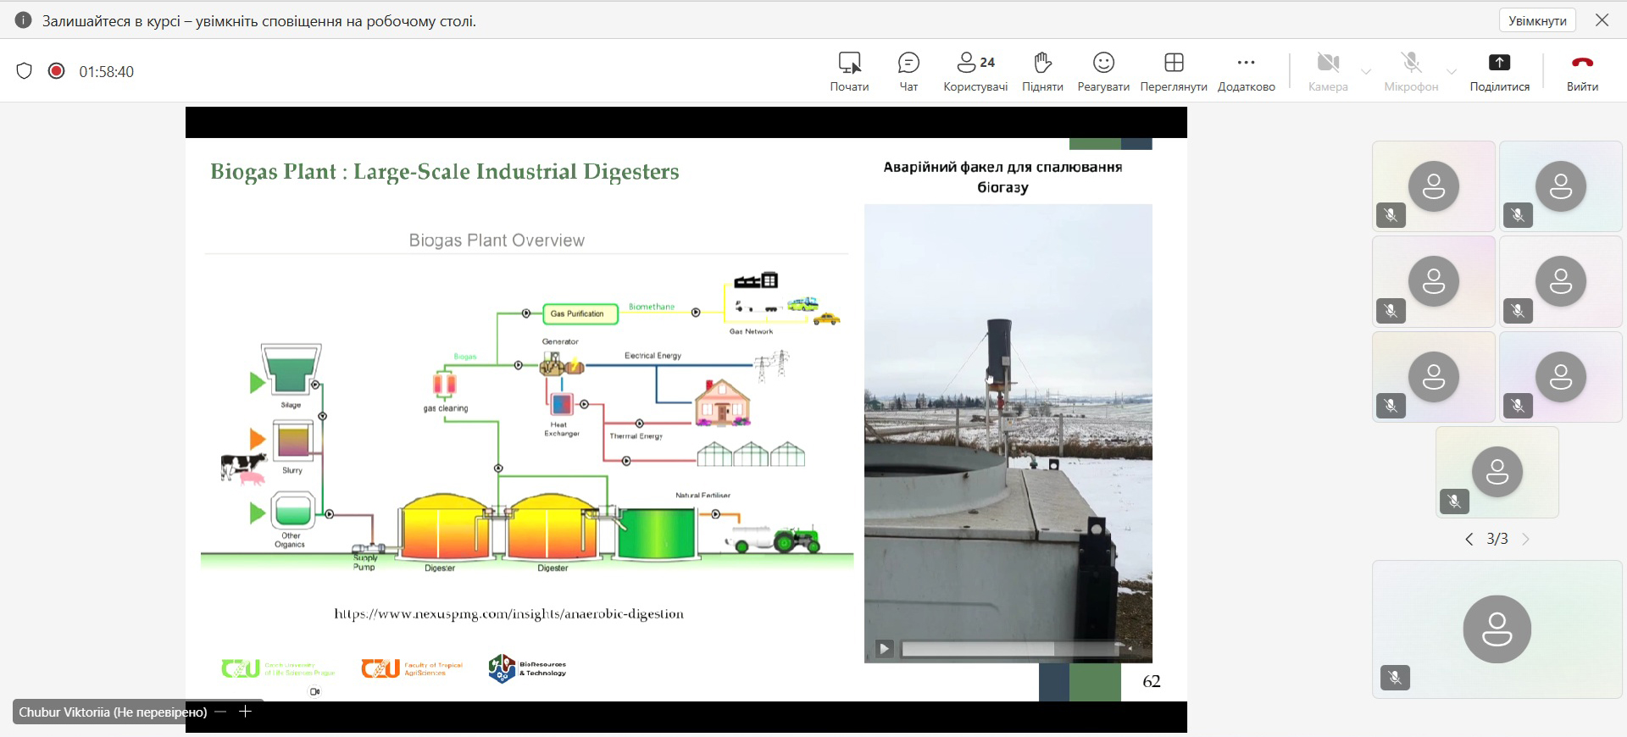Expand microphone options dropdown arrow

click(1452, 72)
